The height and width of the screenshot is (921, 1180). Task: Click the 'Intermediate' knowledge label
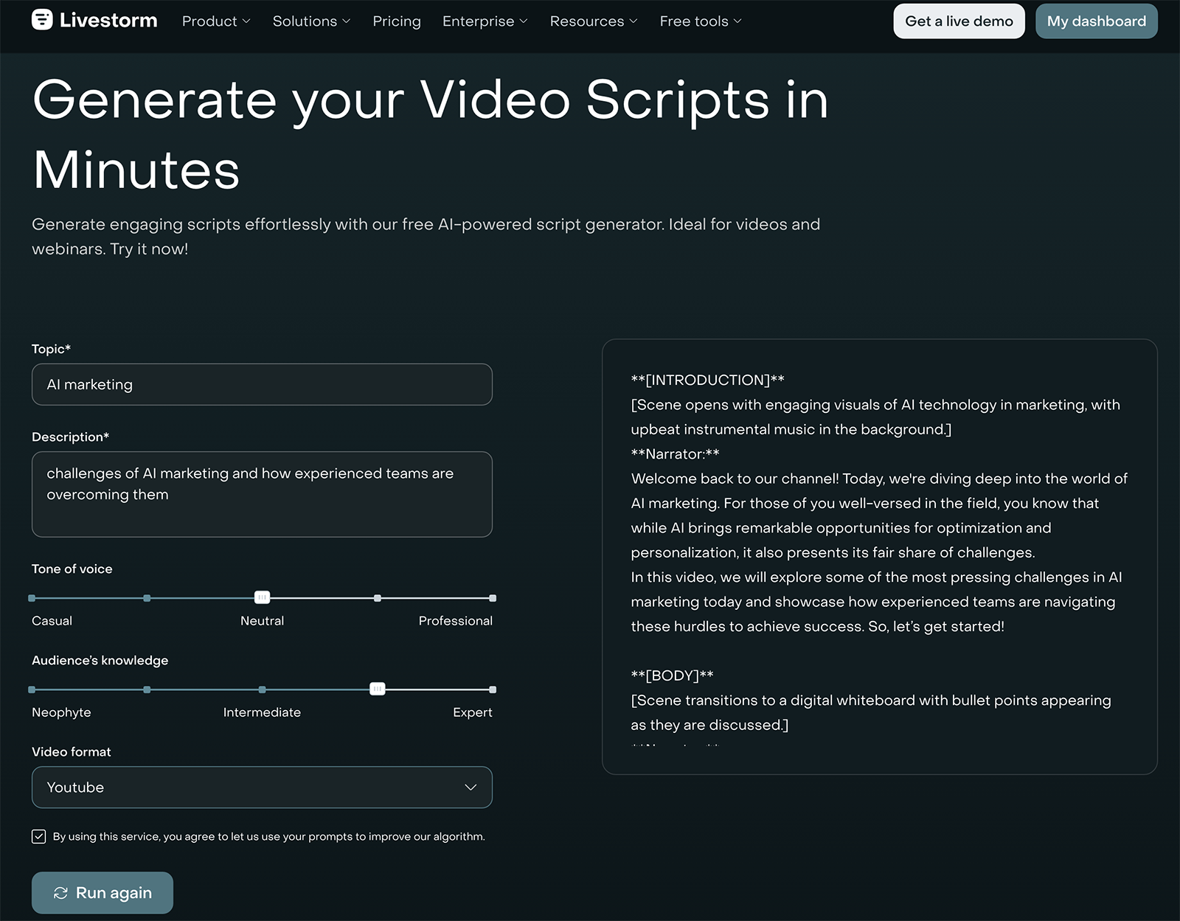click(262, 712)
